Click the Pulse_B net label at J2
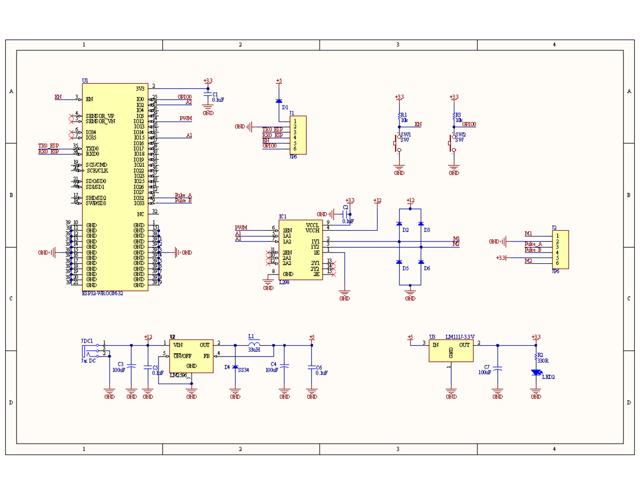 [x=533, y=249]
